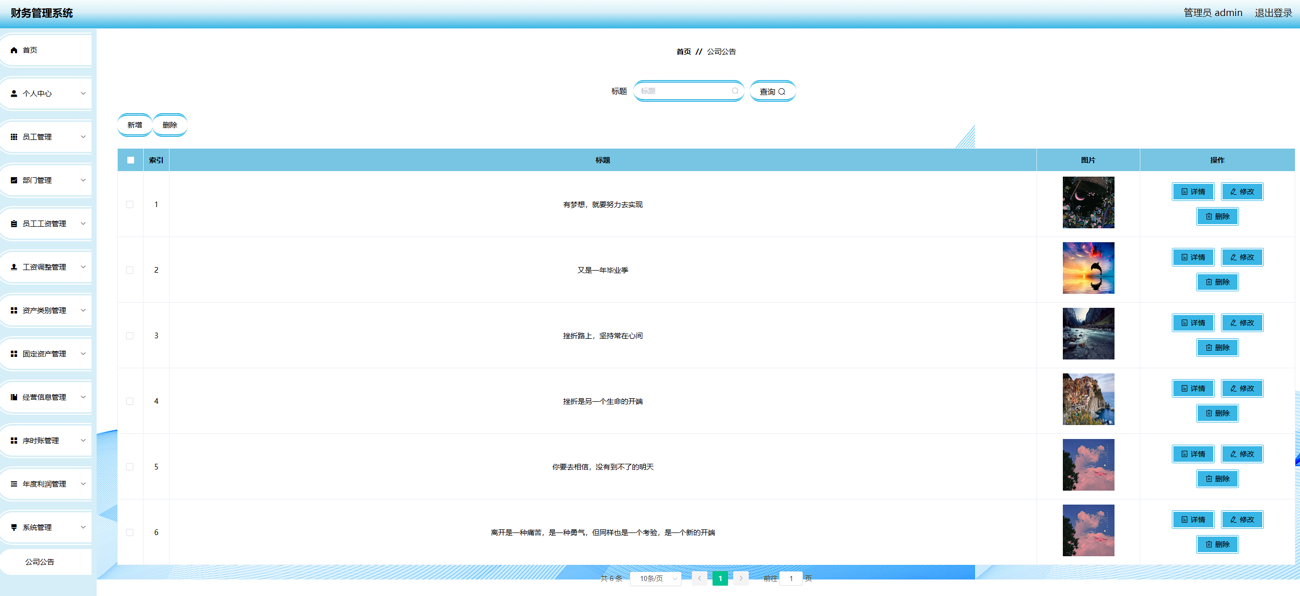
Task: Click the person icon for 个人中心
Action: [14, 93]
